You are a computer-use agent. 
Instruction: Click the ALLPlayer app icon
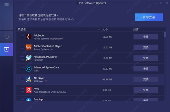click(x=29, y=79)
